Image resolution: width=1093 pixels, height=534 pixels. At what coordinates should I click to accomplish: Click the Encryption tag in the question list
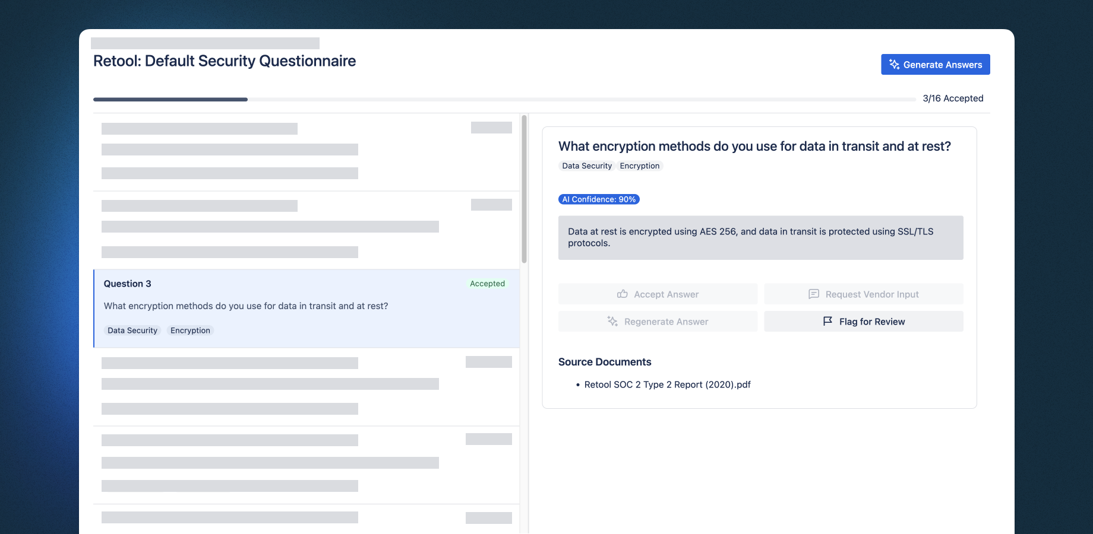click(x=190, y=330)
